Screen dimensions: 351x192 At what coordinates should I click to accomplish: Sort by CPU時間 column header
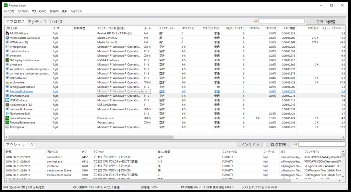pyautogui.click(x=287, y=28)
